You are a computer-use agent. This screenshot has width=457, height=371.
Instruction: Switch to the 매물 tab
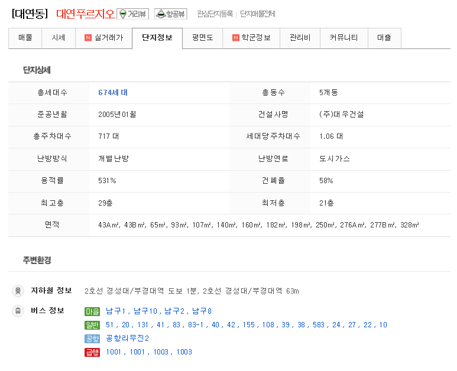(25, 38)
